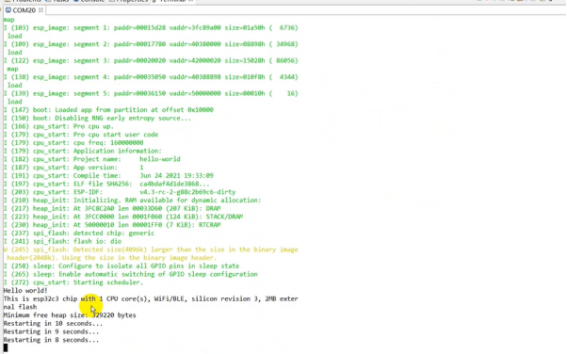Click the 'Starting scheduler.' log line
Screen dimensions: 567x354
[x=73, y=282]
